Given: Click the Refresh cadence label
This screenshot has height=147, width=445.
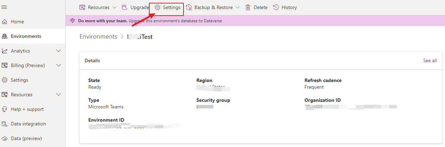Looking at the screenshot, I should (x=323, y=80).
